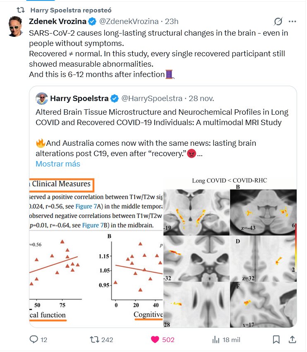The width and height of the screenshot is (307, 352).
Task: Click the Grok slashed-circle icon
Action: 278,22
